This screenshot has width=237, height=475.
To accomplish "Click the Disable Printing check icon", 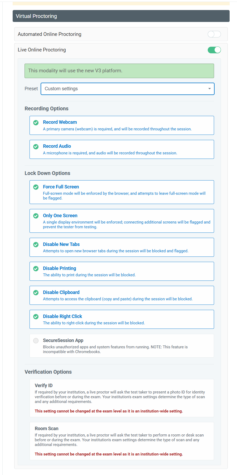I will pos(36,269).
